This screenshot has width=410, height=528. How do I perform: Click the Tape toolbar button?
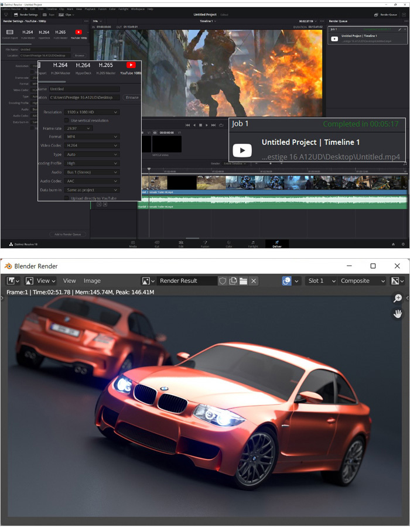coord(49,15)
